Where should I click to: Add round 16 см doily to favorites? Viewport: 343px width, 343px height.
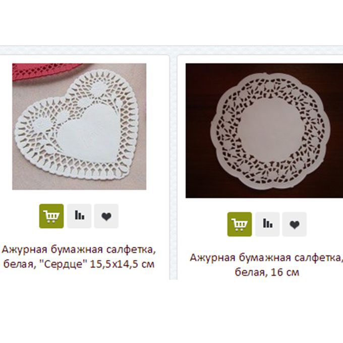point(295,224)
